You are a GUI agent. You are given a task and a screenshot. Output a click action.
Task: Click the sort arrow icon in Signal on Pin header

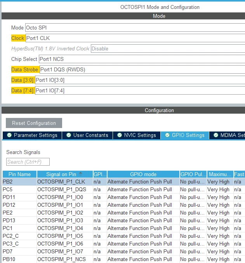[x=80, y=174]
